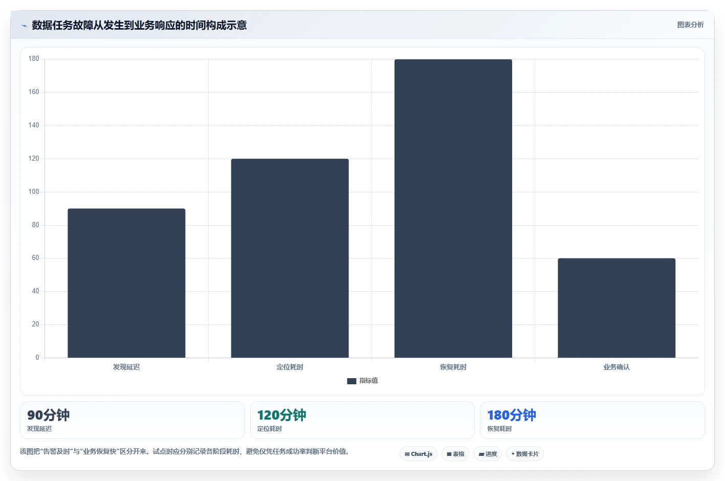Click the chart title 数据任务故障从发生到业务响应的时间构成示意

coord(139,25)
